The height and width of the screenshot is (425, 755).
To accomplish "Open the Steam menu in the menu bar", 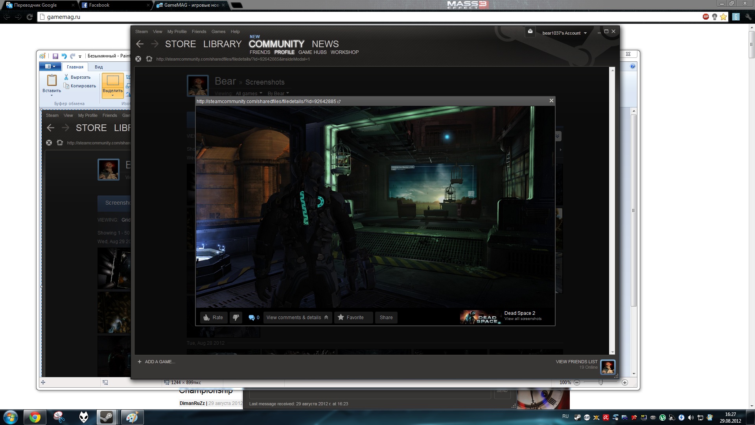I will click(142, 31).
